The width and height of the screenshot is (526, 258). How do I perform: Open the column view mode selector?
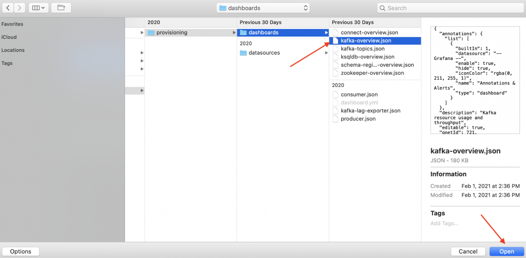[38, 8]
